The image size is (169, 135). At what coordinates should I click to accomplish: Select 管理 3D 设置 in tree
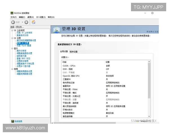(23, 43)
